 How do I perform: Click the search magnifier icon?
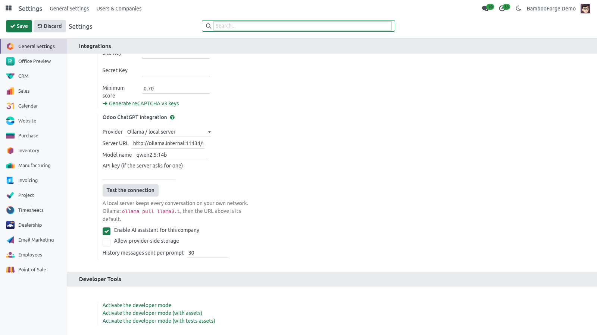(x=209, y=26)
